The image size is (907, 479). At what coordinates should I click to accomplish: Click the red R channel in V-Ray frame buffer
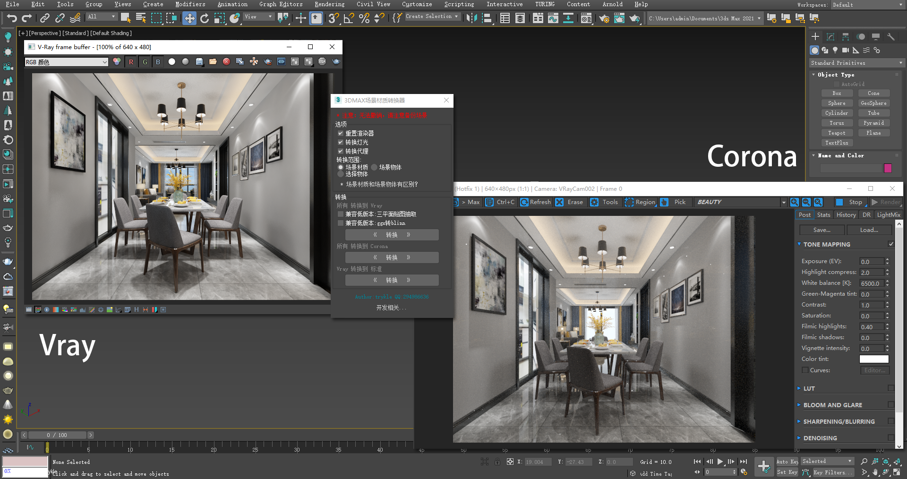(131, 62)
